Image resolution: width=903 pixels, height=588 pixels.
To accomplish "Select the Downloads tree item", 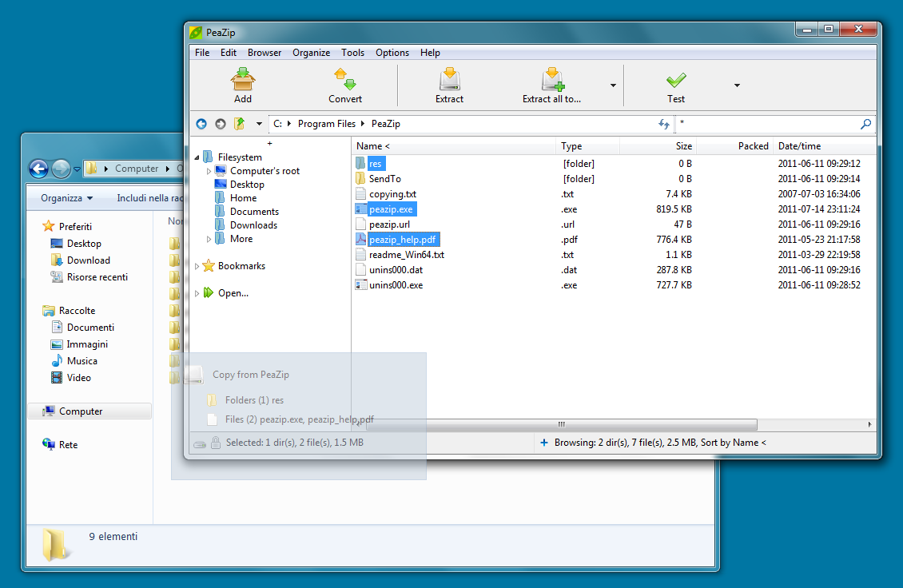I will point(253,225).
